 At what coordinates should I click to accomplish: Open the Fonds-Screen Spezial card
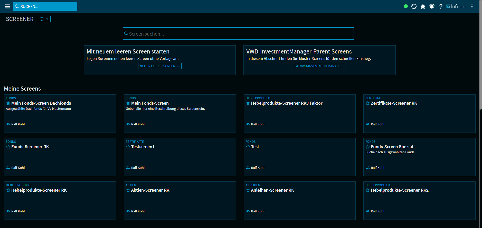(392, 147)
